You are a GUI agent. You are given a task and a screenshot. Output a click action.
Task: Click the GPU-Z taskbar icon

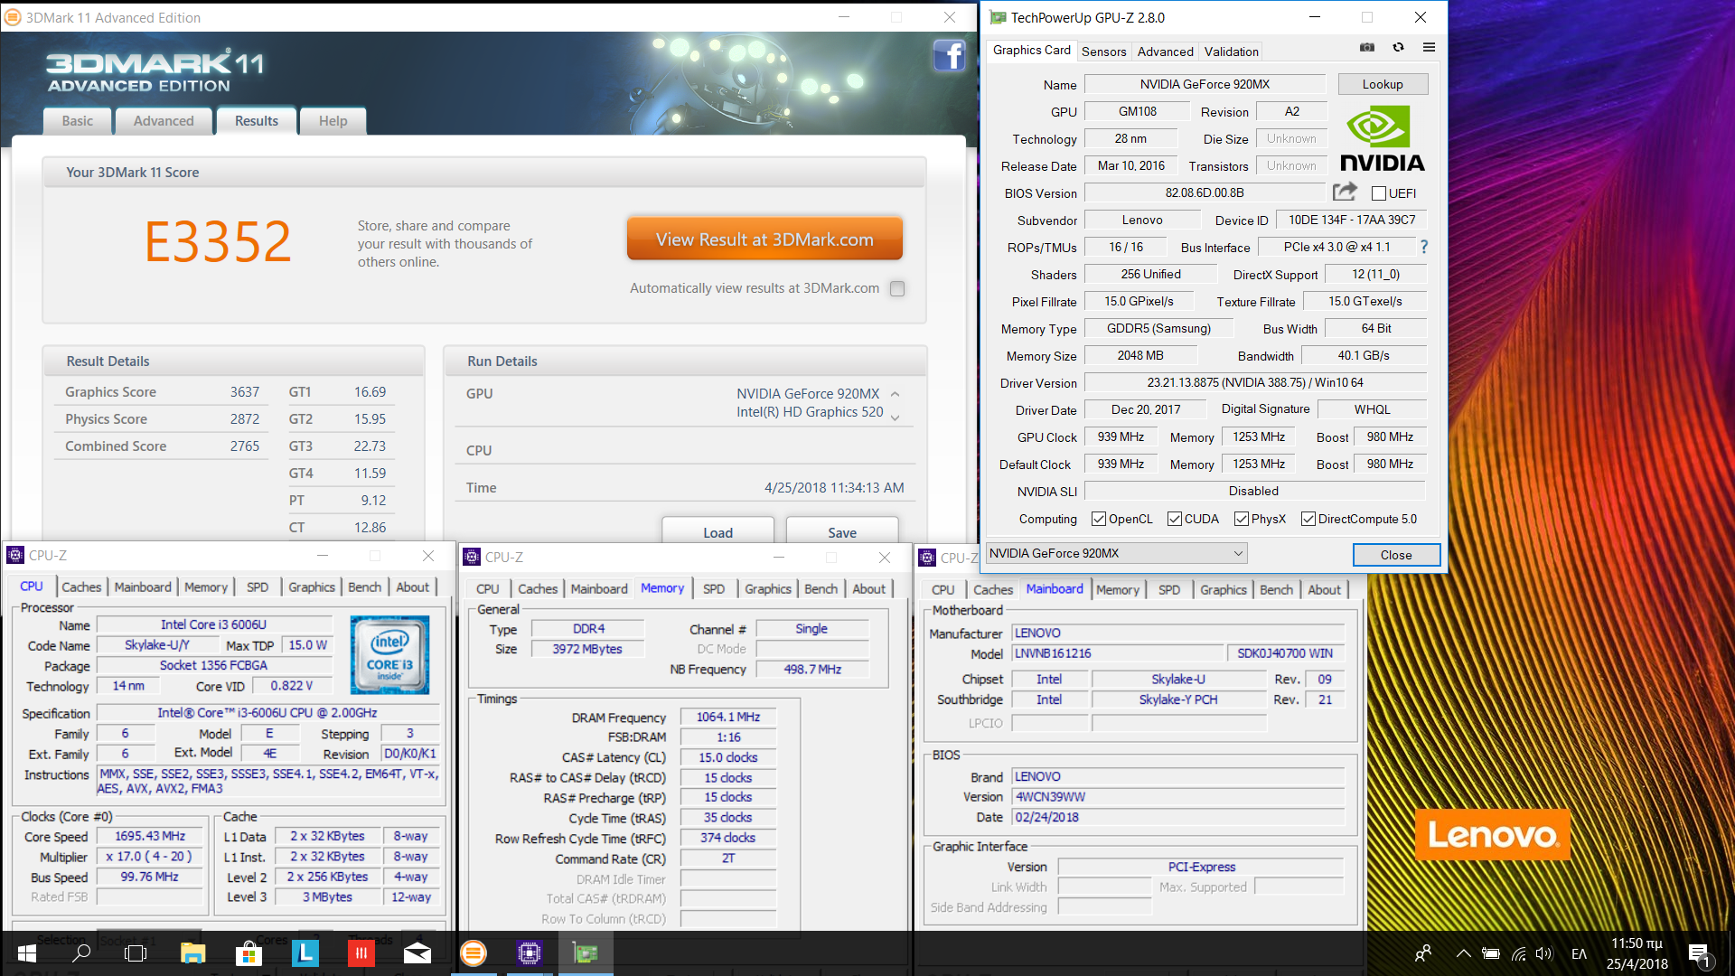coord(586,953)
